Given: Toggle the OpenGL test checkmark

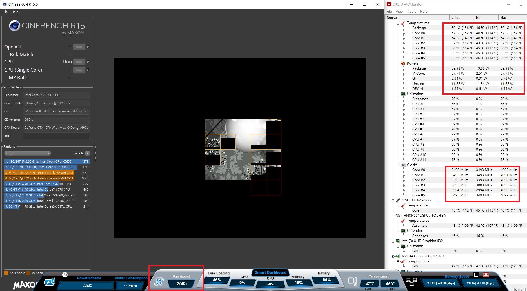Looking at the screenshot, I should pos(88,47).
